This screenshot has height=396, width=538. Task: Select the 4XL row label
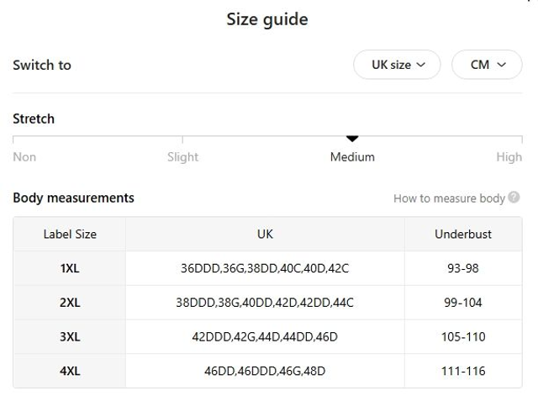click(x=70, y=371)
